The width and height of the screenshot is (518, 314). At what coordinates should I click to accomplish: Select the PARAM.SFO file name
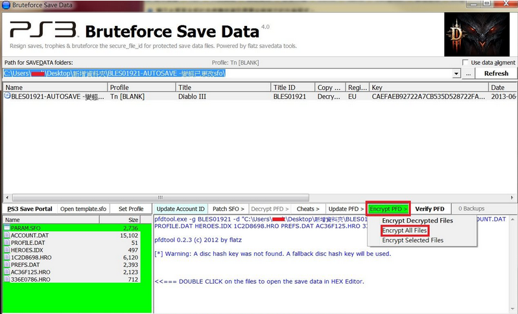25,228
